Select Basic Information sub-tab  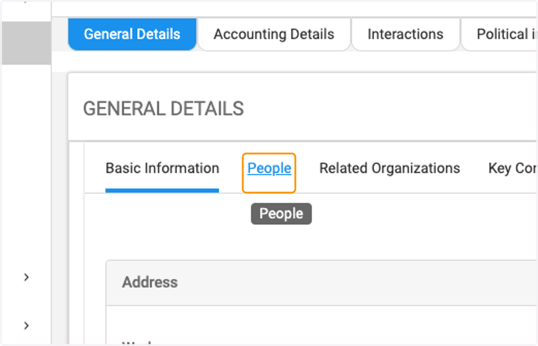pos(162,169)
